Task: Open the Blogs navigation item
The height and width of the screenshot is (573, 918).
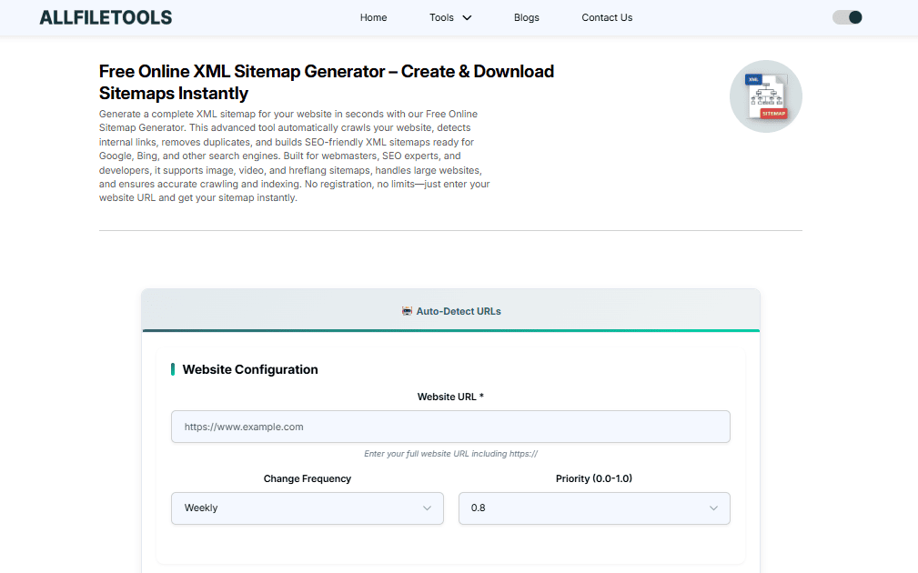Action: (x=526, y=17)
